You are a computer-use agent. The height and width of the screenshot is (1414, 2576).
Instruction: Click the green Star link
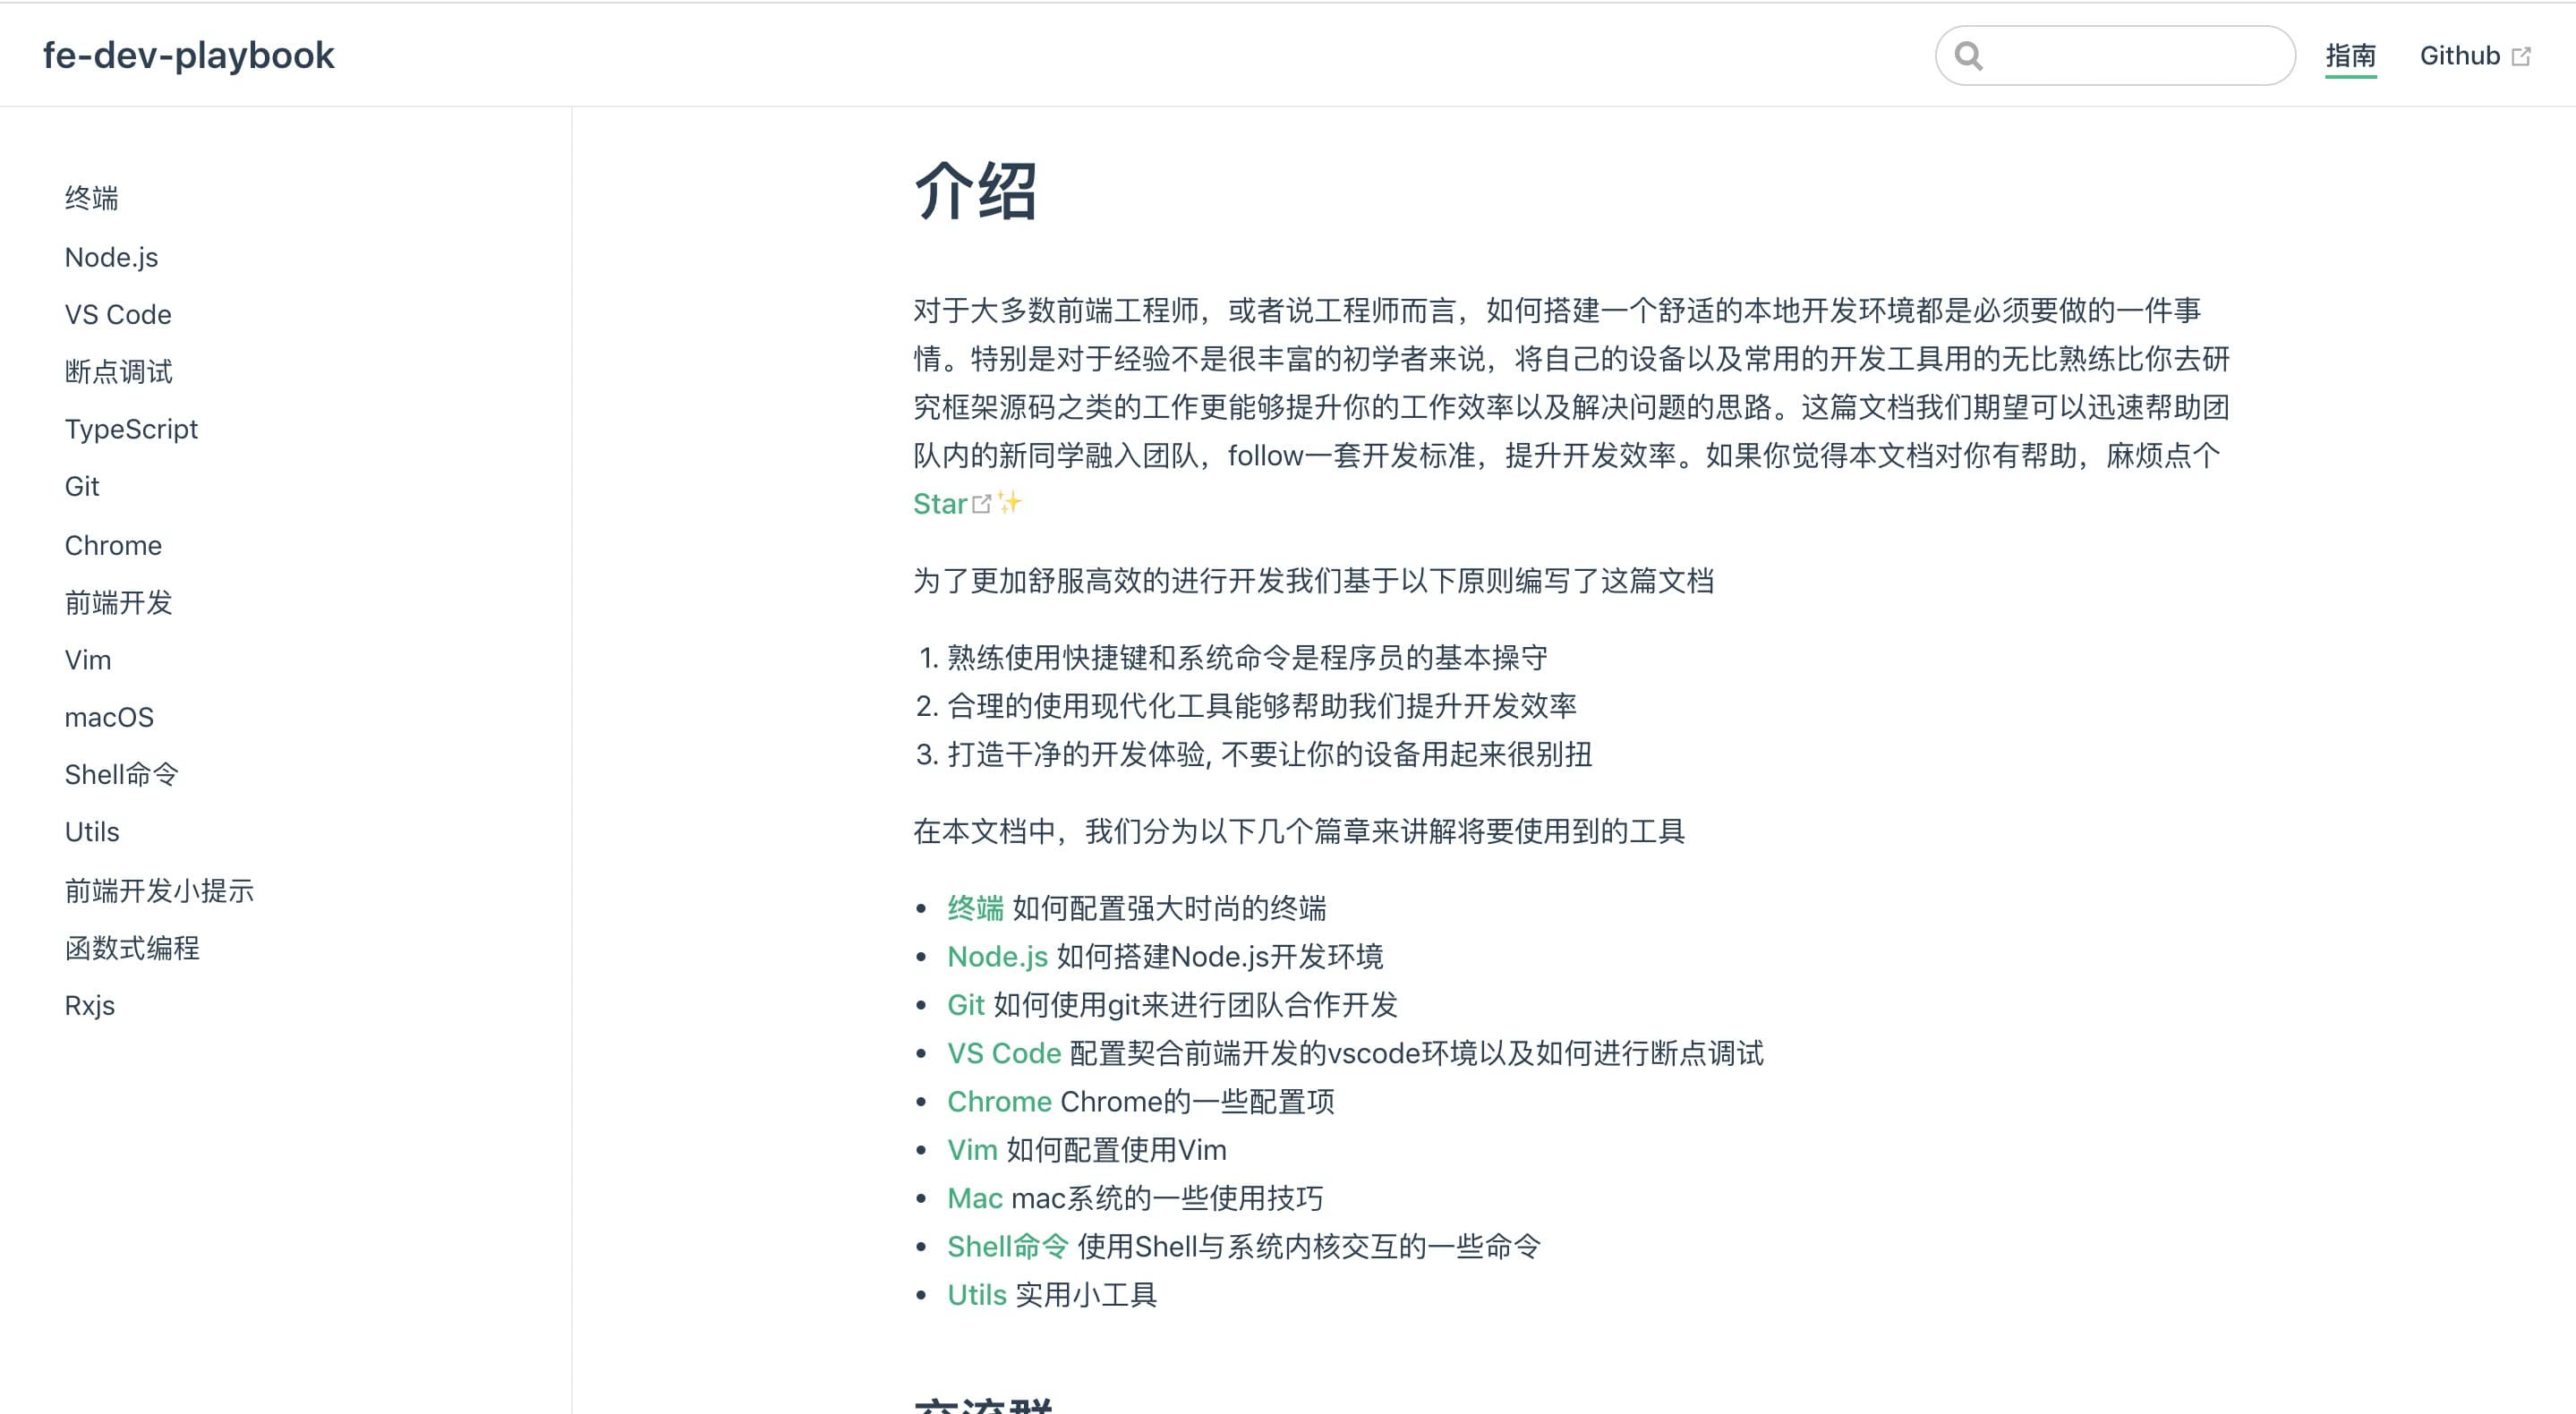(939, 504)
